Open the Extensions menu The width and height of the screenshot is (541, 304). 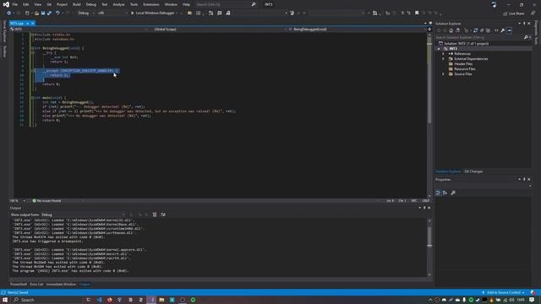151,4
